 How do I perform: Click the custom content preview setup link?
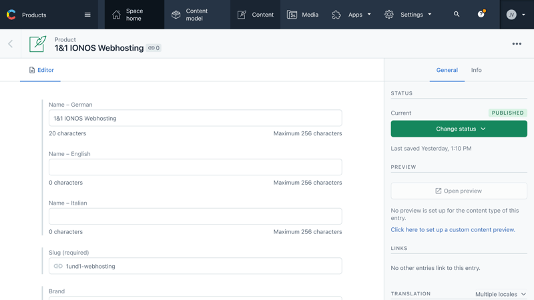[x=453, y=229]
